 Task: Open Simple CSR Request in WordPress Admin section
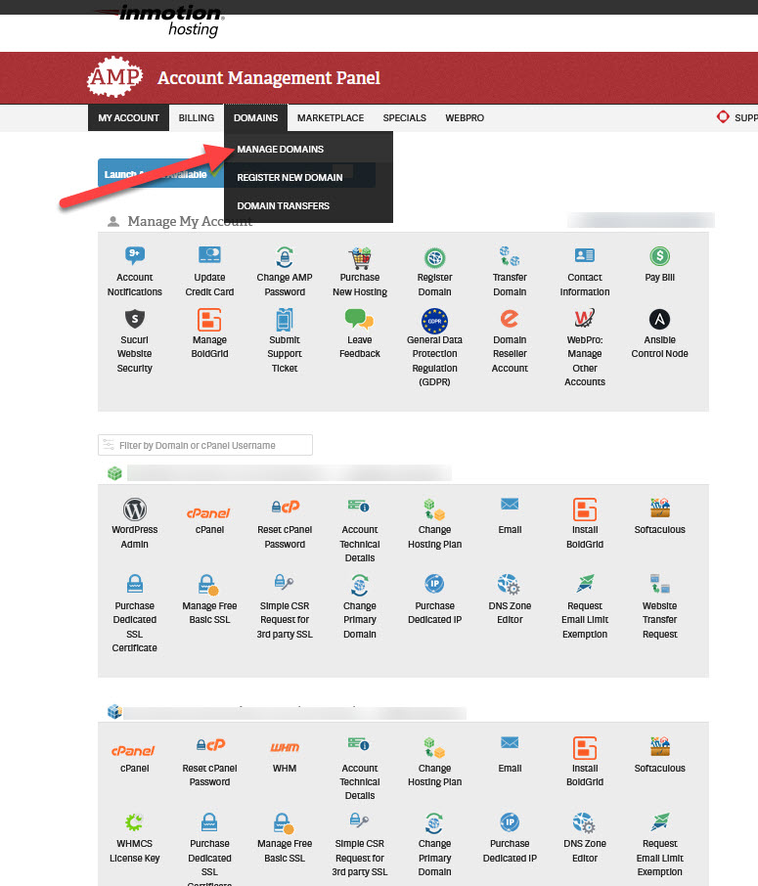coord(284,582)
